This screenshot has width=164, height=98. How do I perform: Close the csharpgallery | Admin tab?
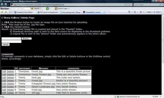point(104,12)
